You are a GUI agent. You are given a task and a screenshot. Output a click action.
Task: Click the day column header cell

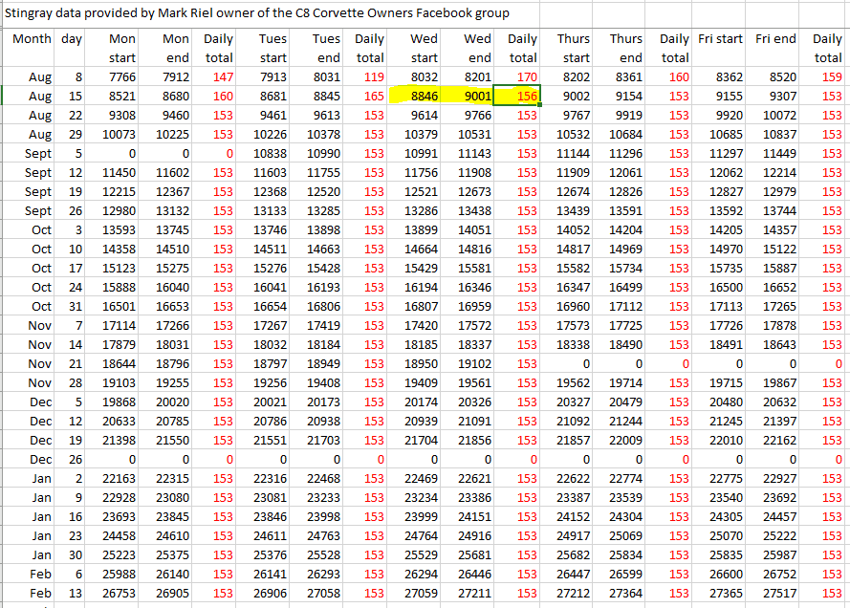[x=71, y=39]
